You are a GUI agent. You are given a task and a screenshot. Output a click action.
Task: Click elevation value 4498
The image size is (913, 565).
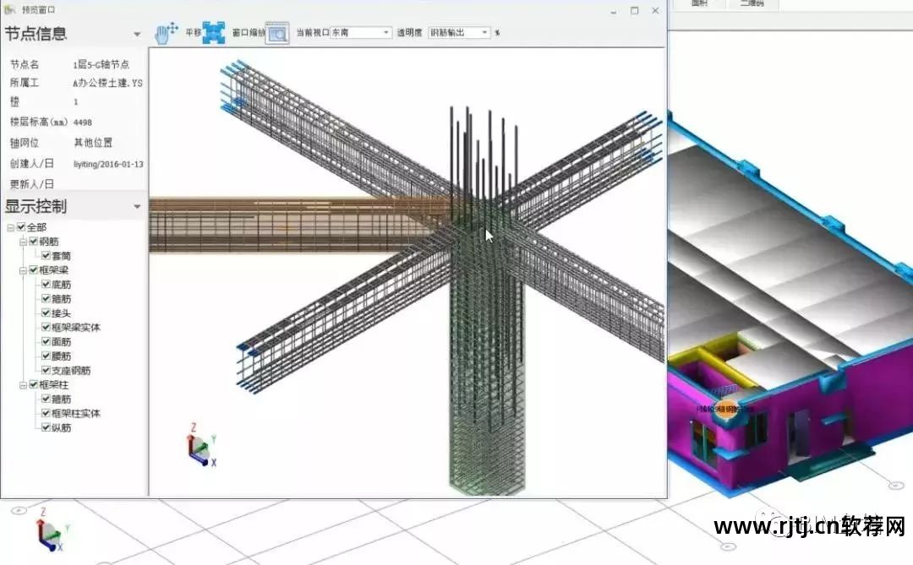83,122
